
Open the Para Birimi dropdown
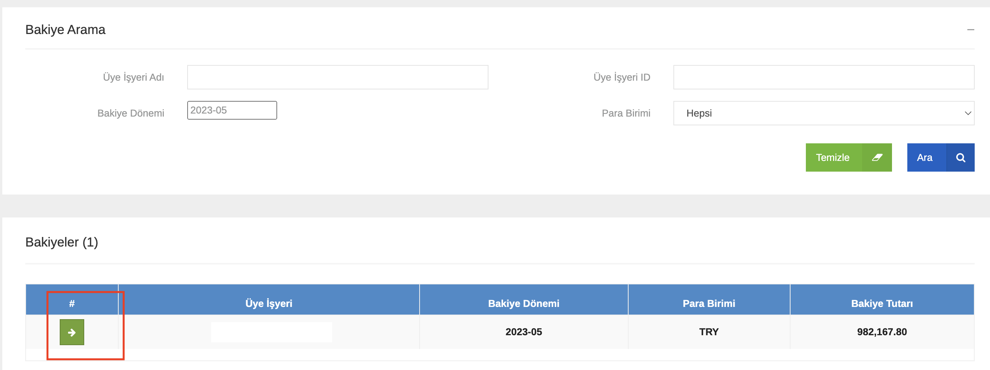pyautogui.click(x=823, y=113)
